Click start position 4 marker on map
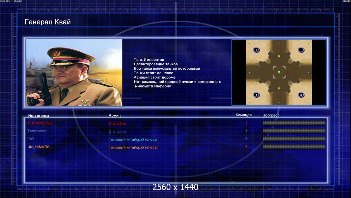Screen dimensions: 351x198 pyautogui.click(x=256, y=95)
